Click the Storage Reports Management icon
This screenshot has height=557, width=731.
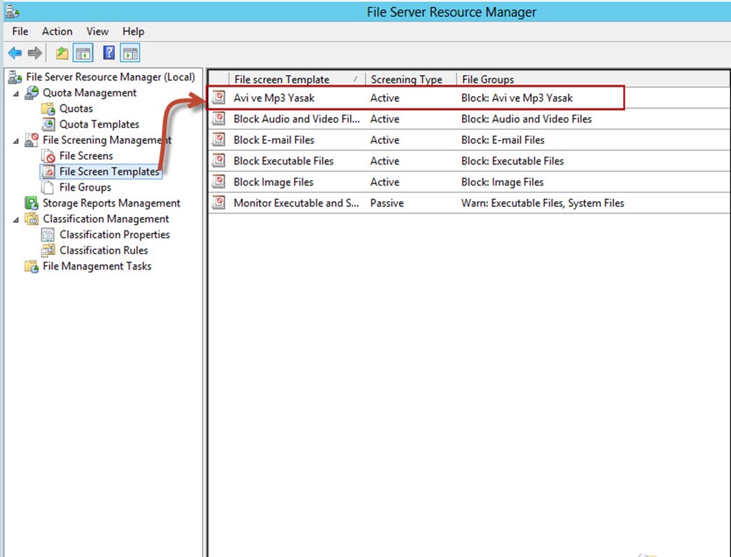pyautogui.click(x=32, y=203)
